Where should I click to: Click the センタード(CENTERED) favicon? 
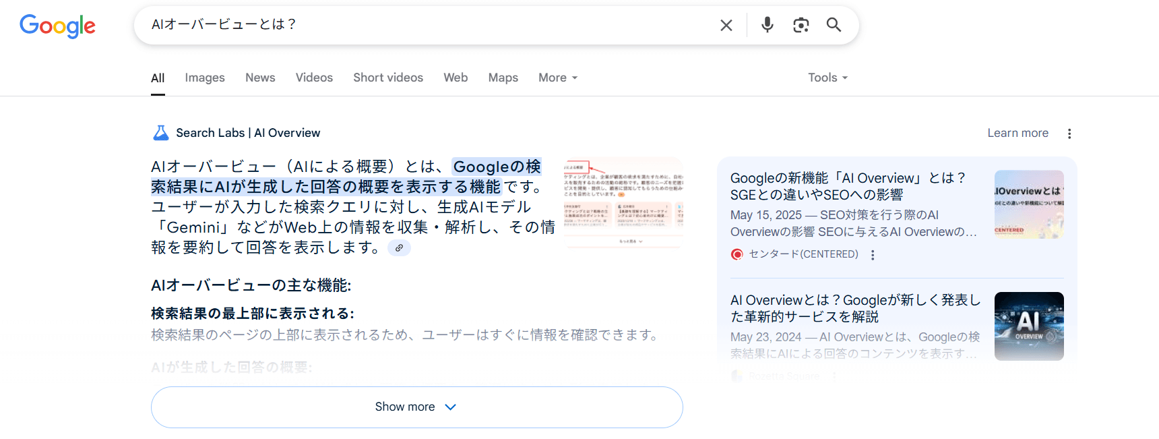[737, 254]
